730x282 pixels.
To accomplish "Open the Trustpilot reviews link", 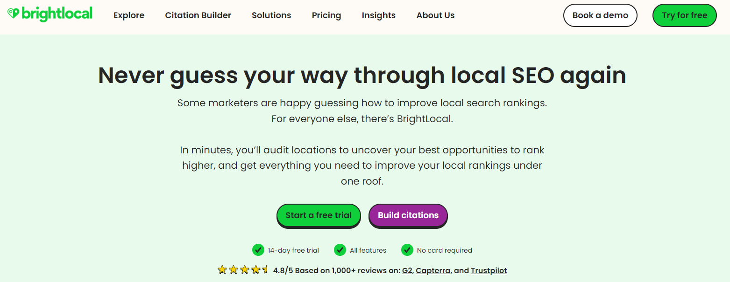I will (489, 270).
